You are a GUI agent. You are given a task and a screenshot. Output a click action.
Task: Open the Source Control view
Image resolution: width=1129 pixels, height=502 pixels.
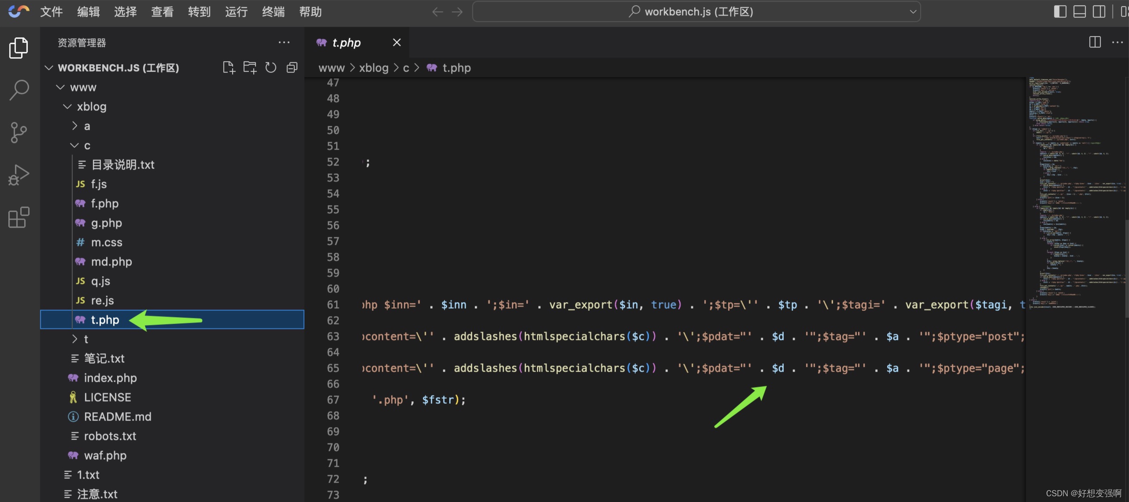(x=19, y=133)
